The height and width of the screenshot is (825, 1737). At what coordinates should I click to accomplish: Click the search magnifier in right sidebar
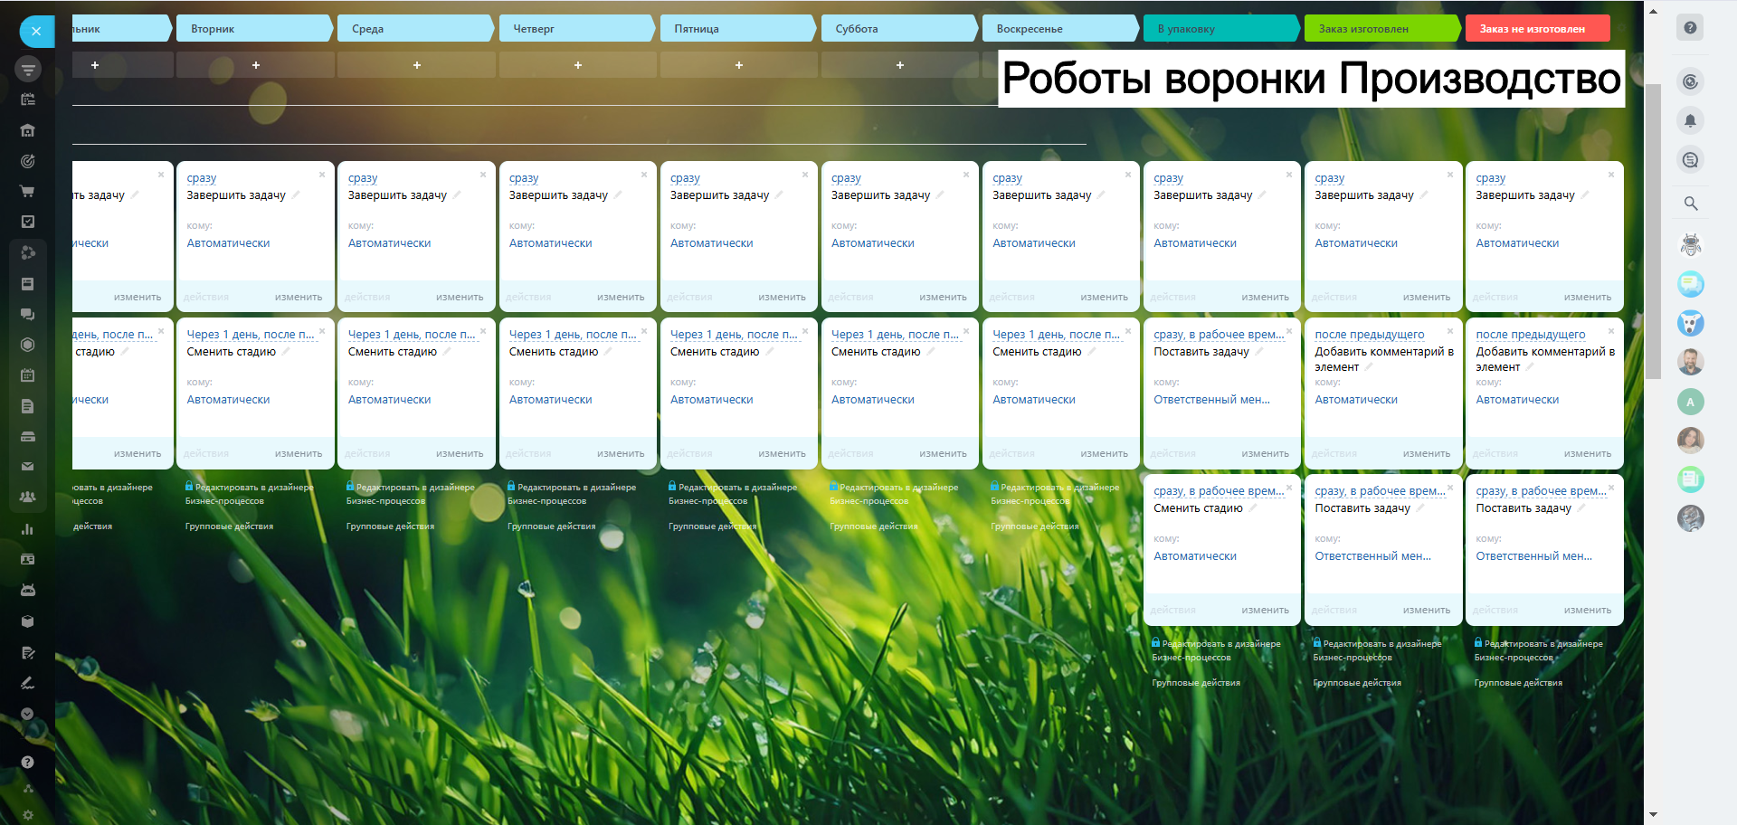pos(1690,204)
